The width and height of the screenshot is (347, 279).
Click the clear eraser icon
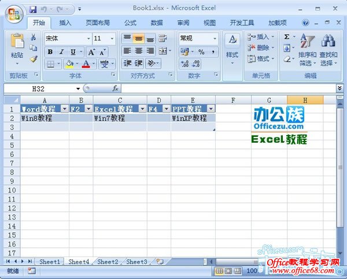click(287, 59)
